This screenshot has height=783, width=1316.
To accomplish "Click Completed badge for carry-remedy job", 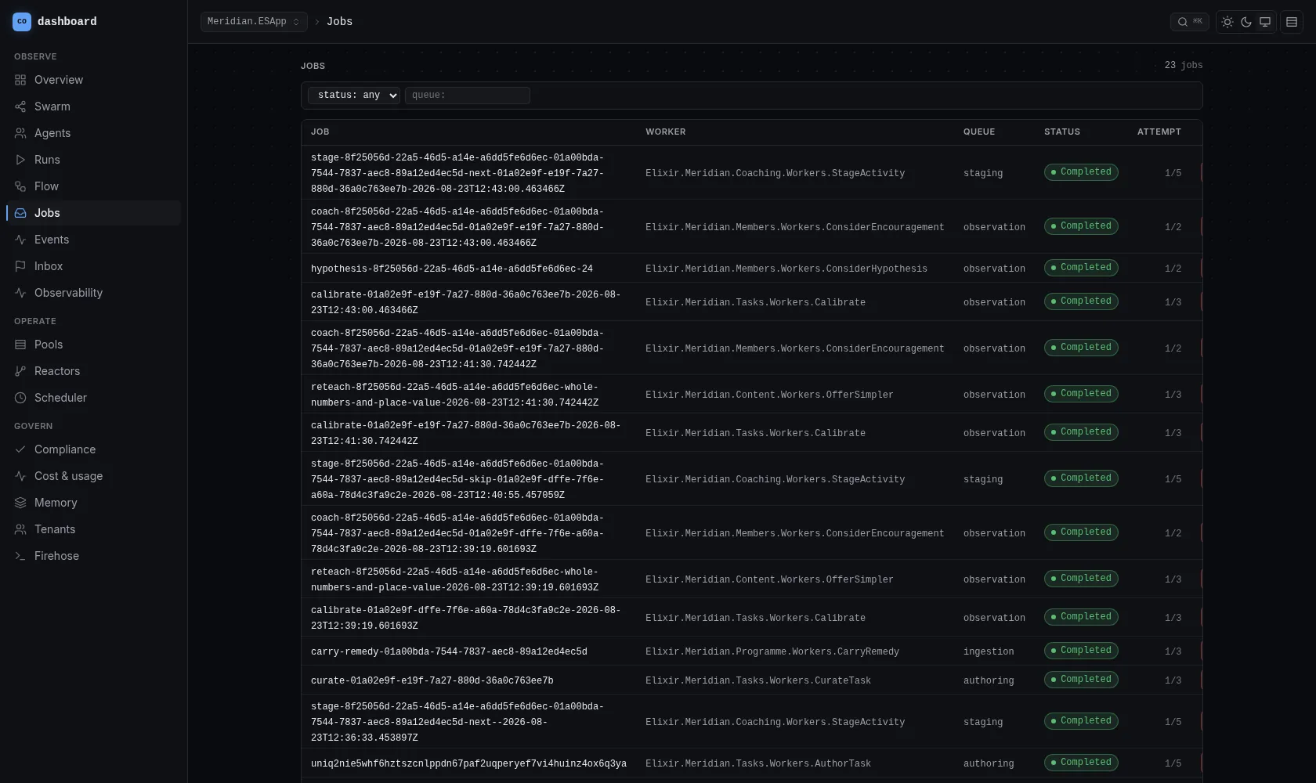I will 1081,651.
